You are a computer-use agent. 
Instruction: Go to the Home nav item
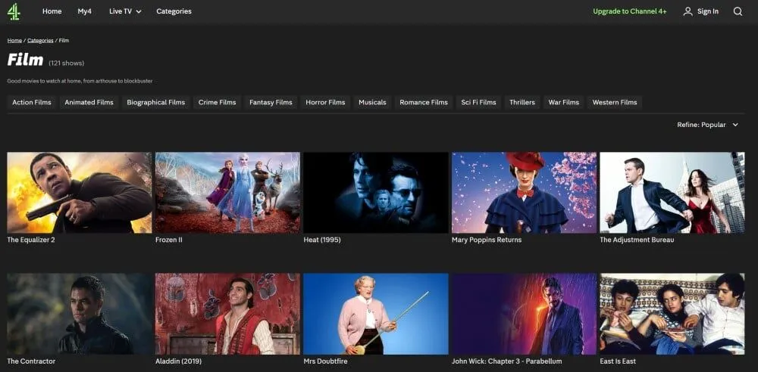52,11
